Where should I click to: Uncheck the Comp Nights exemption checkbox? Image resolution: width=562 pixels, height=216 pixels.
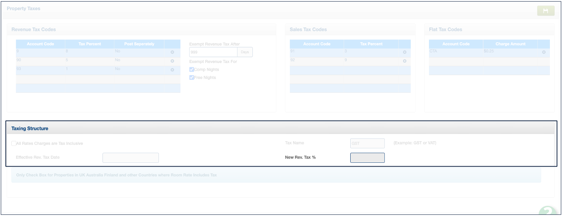point(192,70)
